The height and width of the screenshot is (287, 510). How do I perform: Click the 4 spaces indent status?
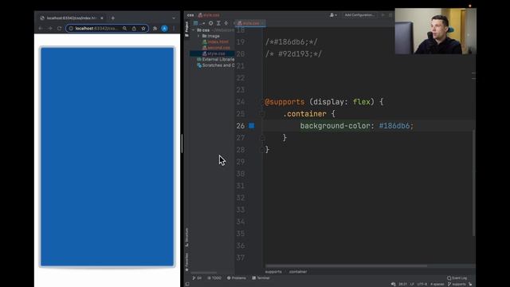tap(437, 284)
